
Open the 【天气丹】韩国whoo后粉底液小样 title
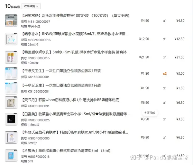[70, 100]
